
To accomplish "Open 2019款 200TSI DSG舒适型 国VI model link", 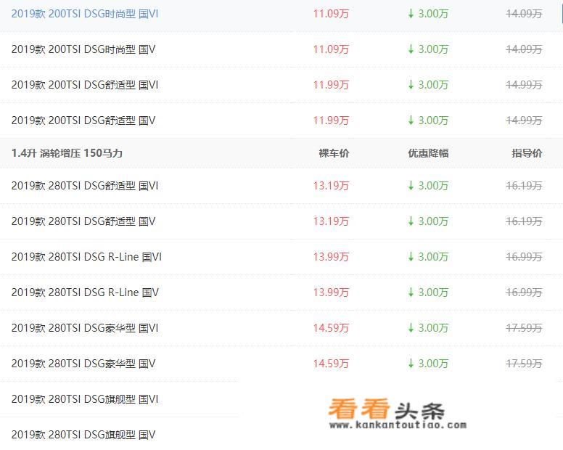I will click(x=85, y=85).
